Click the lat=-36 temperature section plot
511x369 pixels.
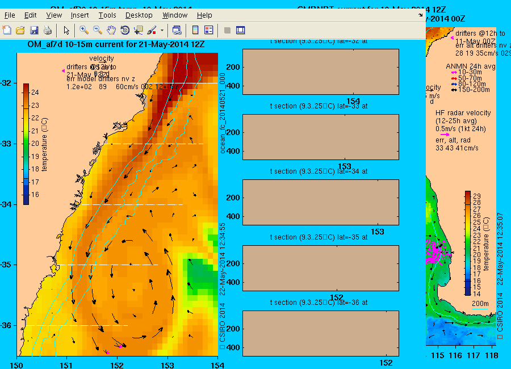click(321, 333)
